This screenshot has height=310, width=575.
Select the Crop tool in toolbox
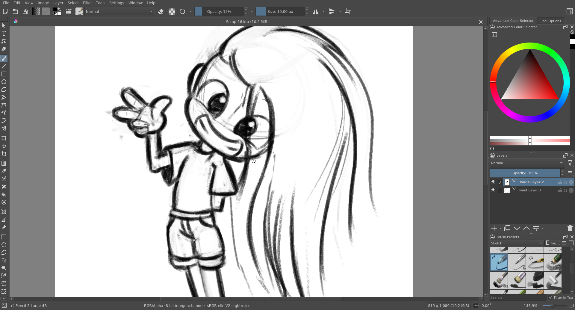click(x=4, y=154)
